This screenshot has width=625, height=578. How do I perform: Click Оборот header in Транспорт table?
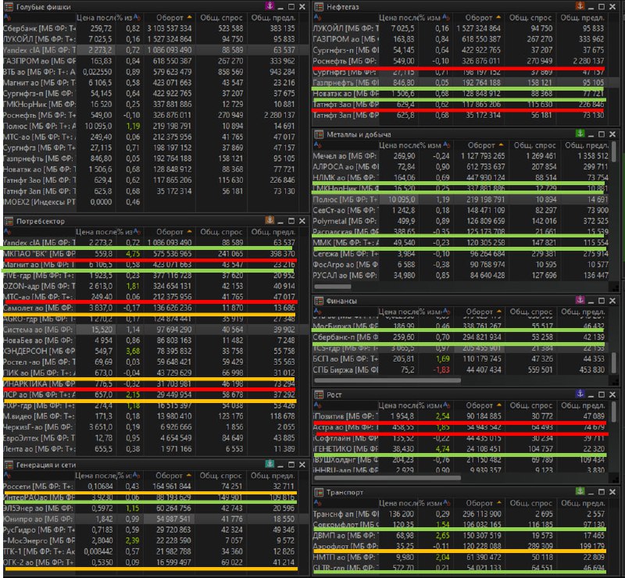(480, 503)
